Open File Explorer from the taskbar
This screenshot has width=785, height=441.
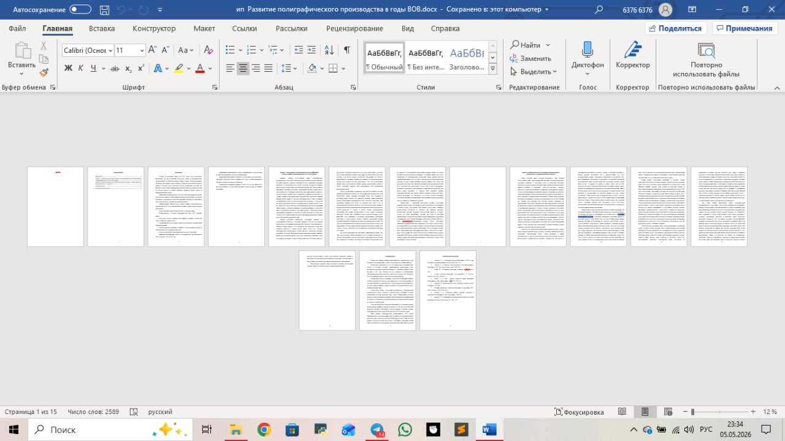pyautogui.click(x=235, y=430)
